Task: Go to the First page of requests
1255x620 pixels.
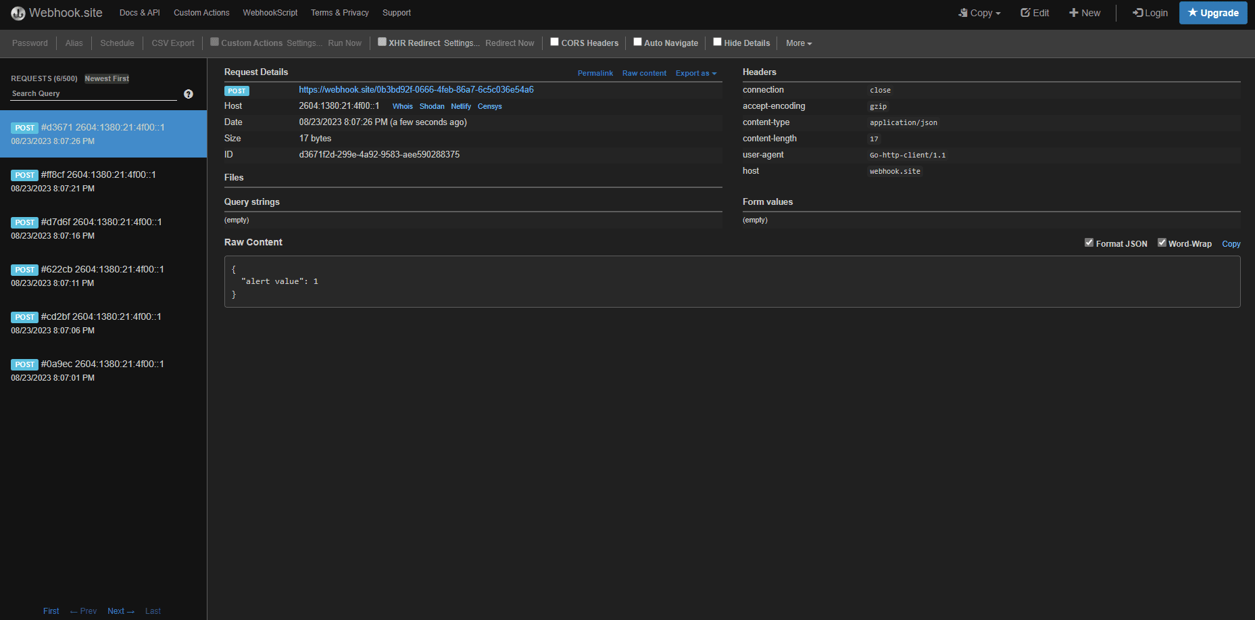Action: (51, 611)
